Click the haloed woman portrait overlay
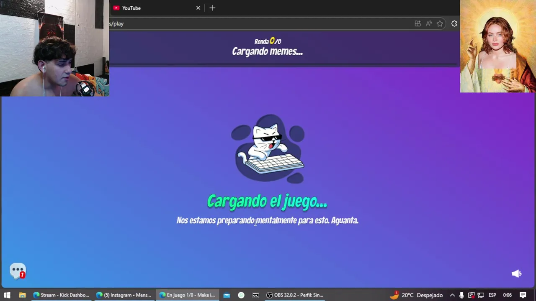536x301 pixels. [x=498, y=46]
